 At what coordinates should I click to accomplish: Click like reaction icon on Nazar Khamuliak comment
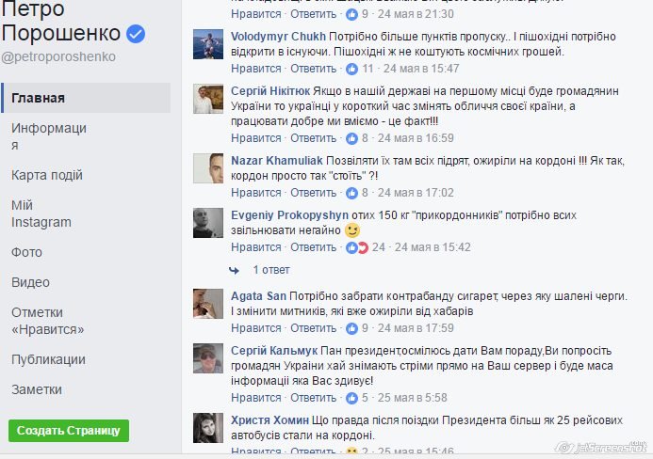tap(351, 193)
